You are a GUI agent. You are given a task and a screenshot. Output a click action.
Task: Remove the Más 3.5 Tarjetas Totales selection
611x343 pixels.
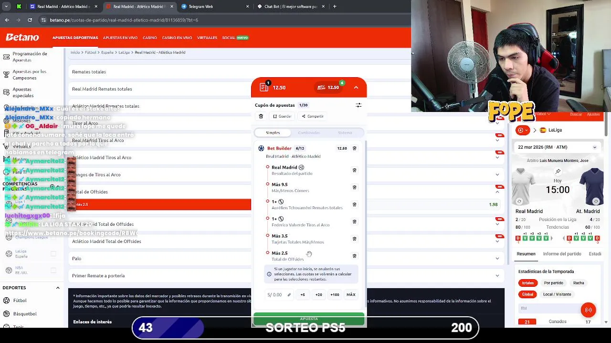(x=354, y=239)
